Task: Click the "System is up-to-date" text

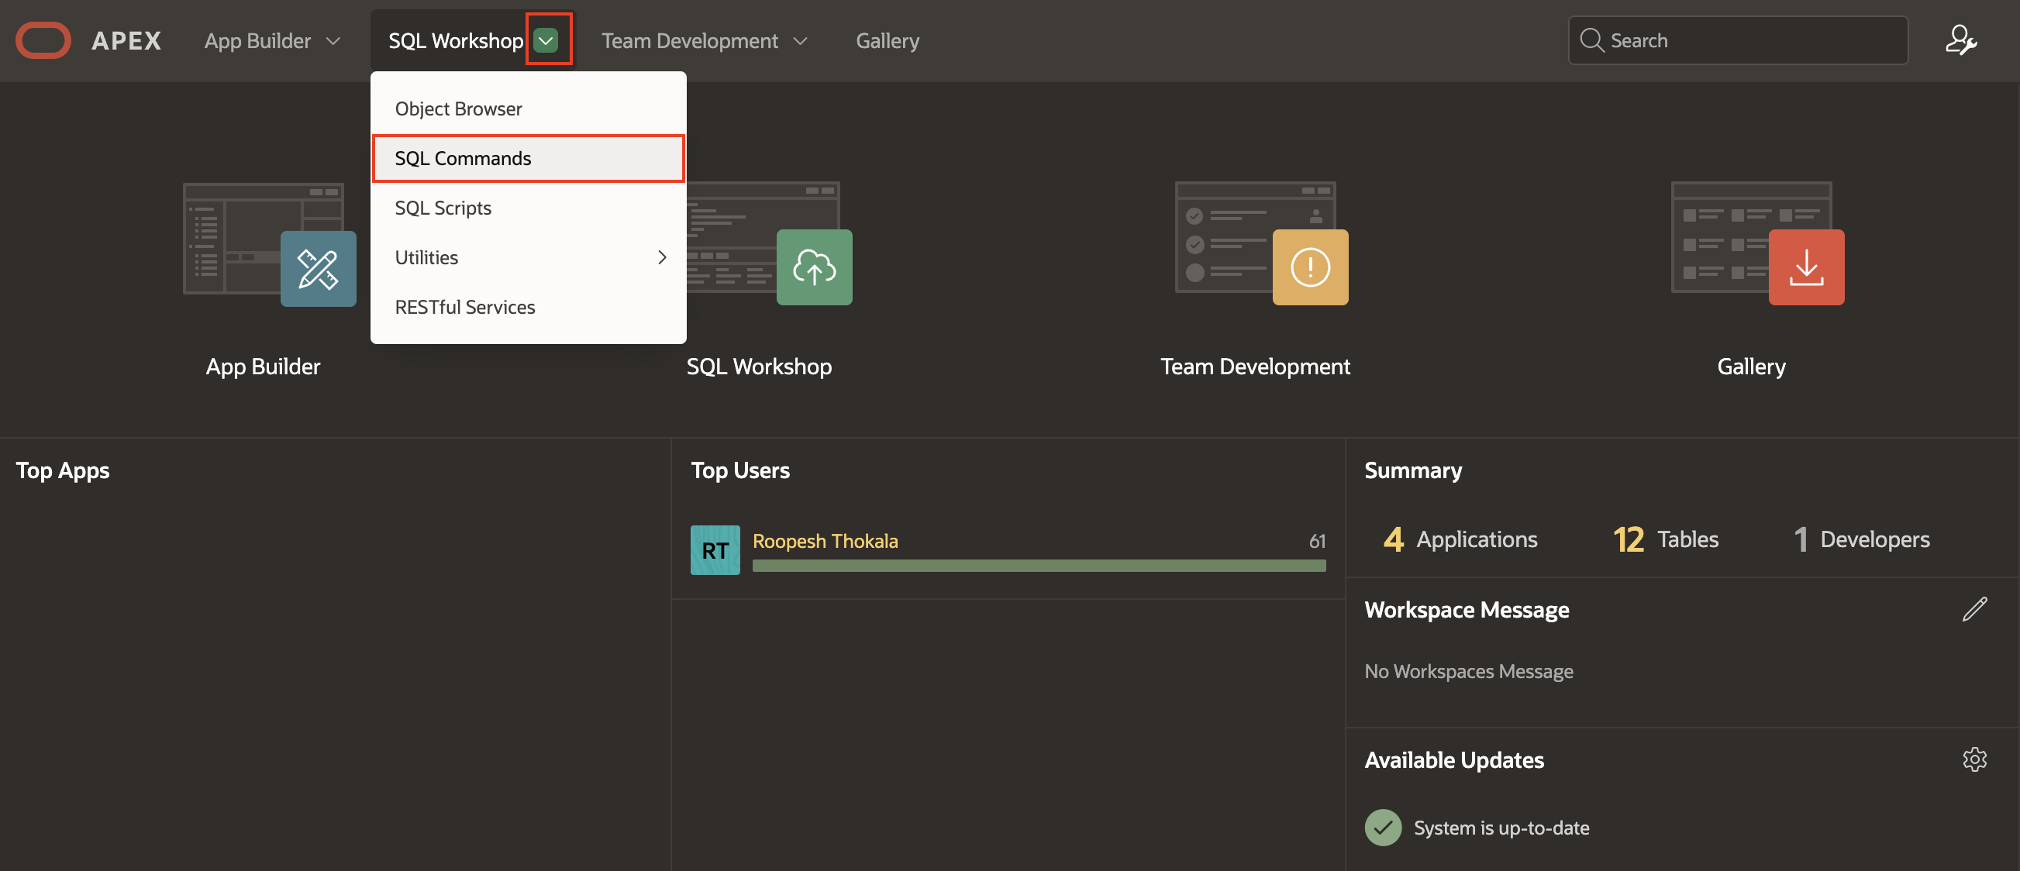Action: (x=1501, y=827)
